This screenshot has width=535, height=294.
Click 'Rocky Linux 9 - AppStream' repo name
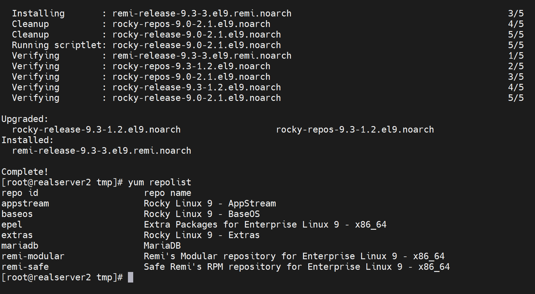click(x=210, y=203)
